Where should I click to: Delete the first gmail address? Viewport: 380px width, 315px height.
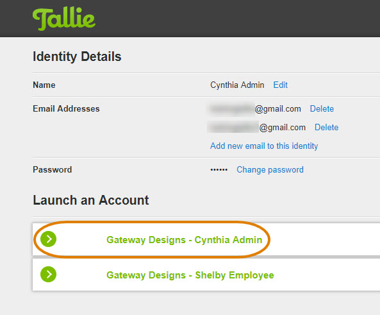[322, 108]
